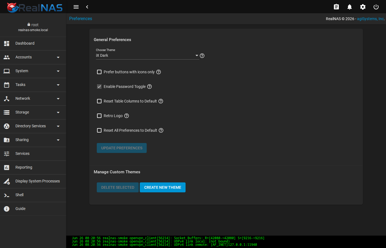
Task: Click the Directory Services icon
Action: (x=7, y=126)
